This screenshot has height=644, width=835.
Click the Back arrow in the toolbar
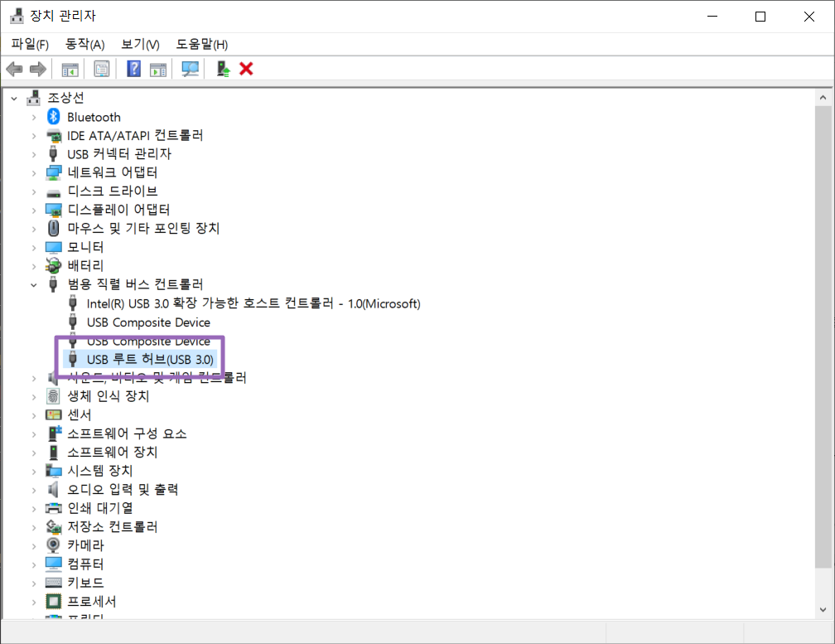coord(14,69)
